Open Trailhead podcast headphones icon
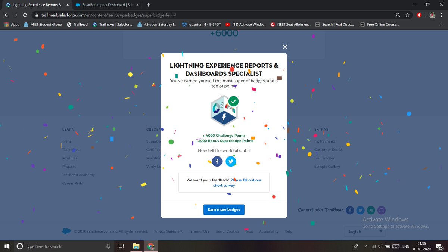This screenshot has height=252, width=448. 381,210
